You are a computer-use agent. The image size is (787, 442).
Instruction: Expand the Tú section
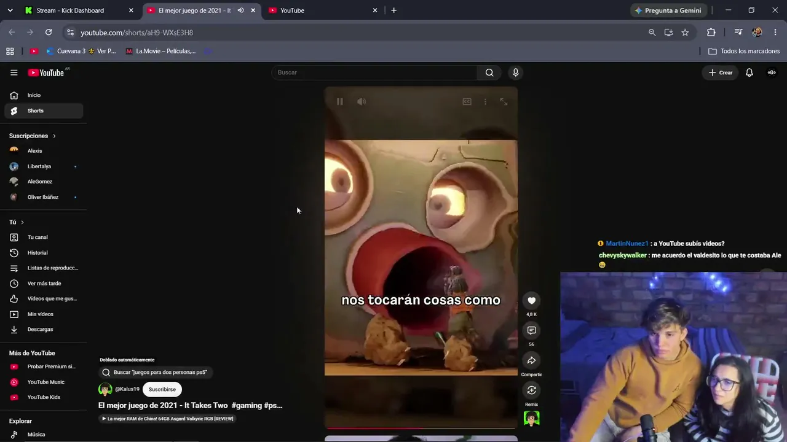click(x=17, y=222)
